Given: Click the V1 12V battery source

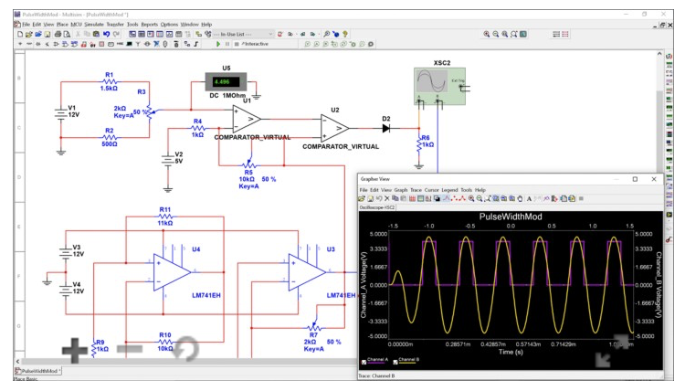Looking at the screenshot, I should (60, 113).
